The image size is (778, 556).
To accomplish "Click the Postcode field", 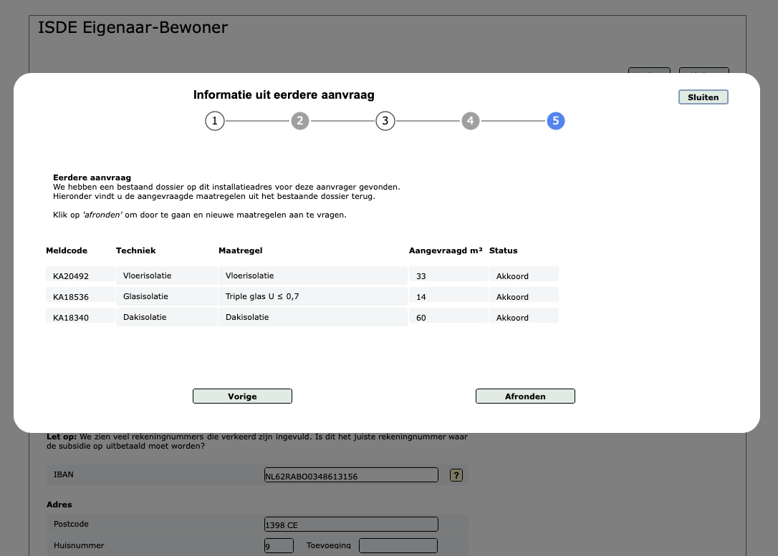I will [351, 525].
